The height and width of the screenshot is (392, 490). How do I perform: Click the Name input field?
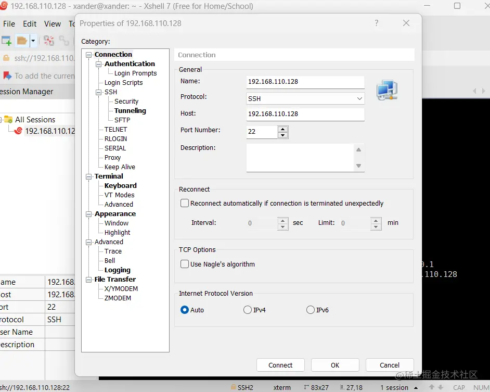click(305, 82)
